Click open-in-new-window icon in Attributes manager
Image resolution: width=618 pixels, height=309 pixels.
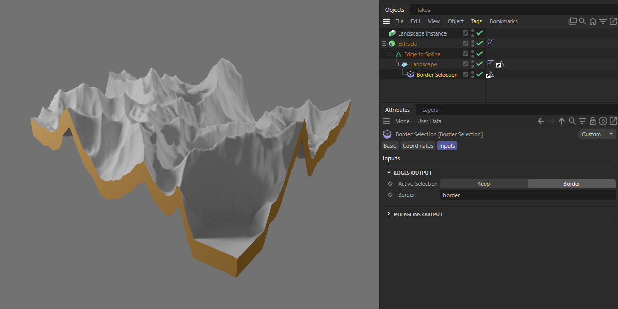pos(613,121)
